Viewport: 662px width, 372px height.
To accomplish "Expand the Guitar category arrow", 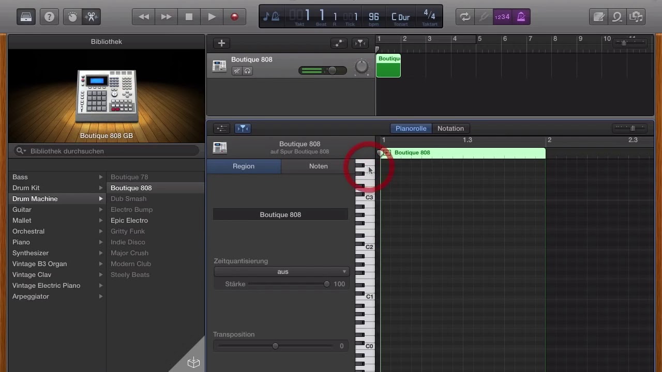I will pos(101,210).
